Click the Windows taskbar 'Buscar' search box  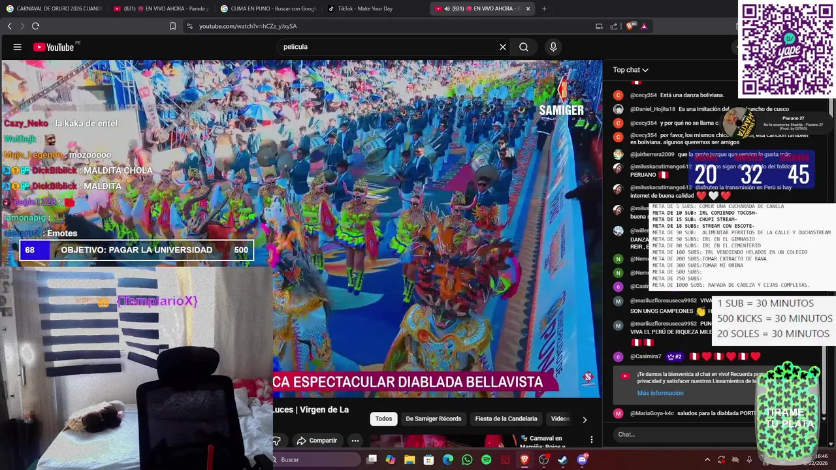coord(317,460)
